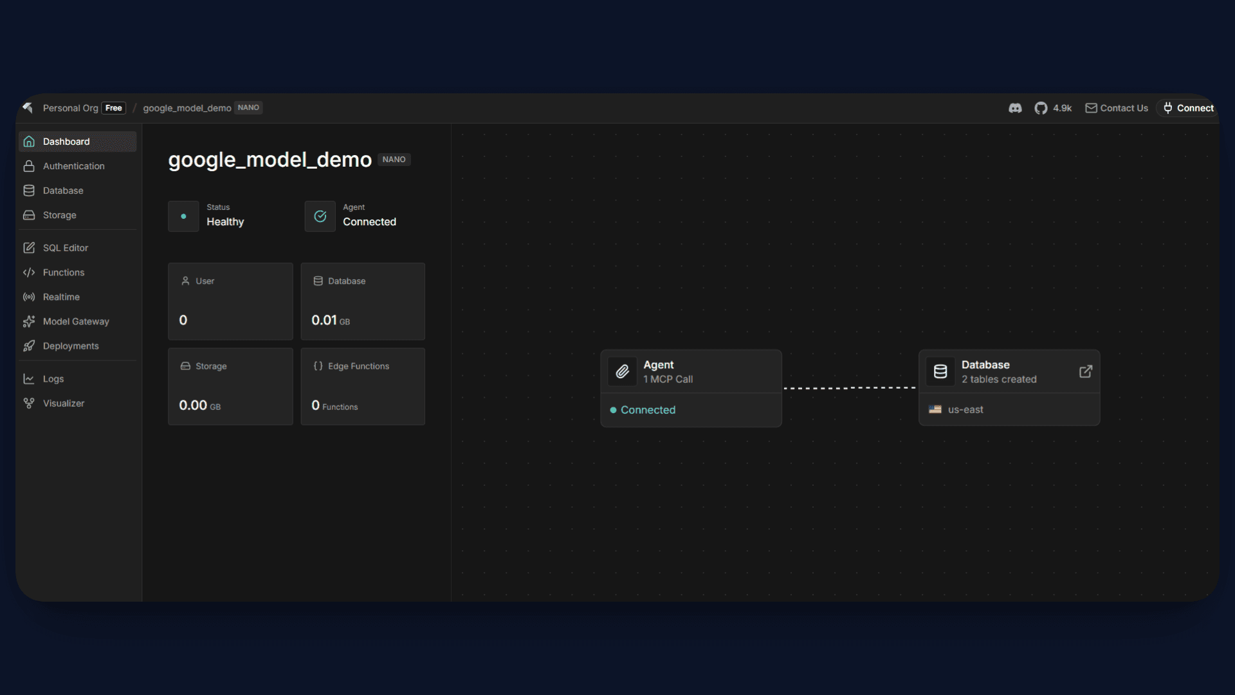This screenshot has height=695, width=1235.
Task: Click the Agent connected checkmark icon
Action: (320, 216)
